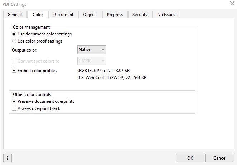View the No Issues tab

tap(166, 15)
